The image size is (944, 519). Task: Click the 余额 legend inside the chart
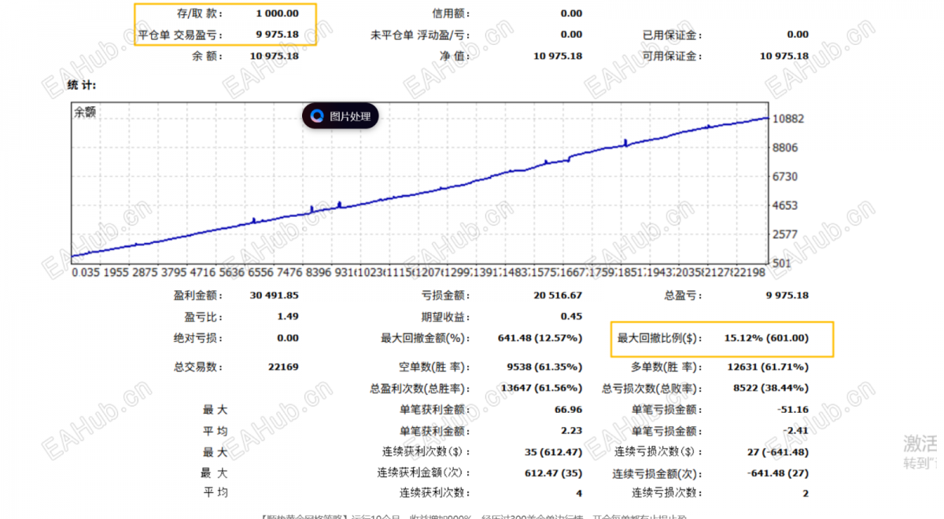(x=85, y=112)
